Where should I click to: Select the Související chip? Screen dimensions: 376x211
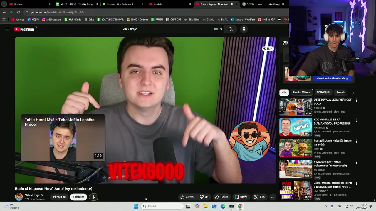(323, 92)
